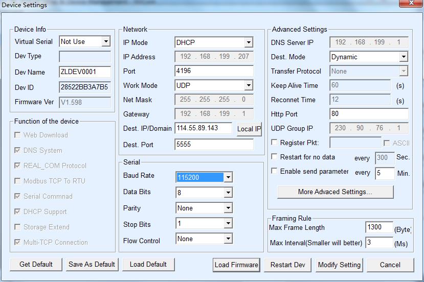Click the Restart Dev button
This screenshot has height=282, width=424.
point(287,265)
